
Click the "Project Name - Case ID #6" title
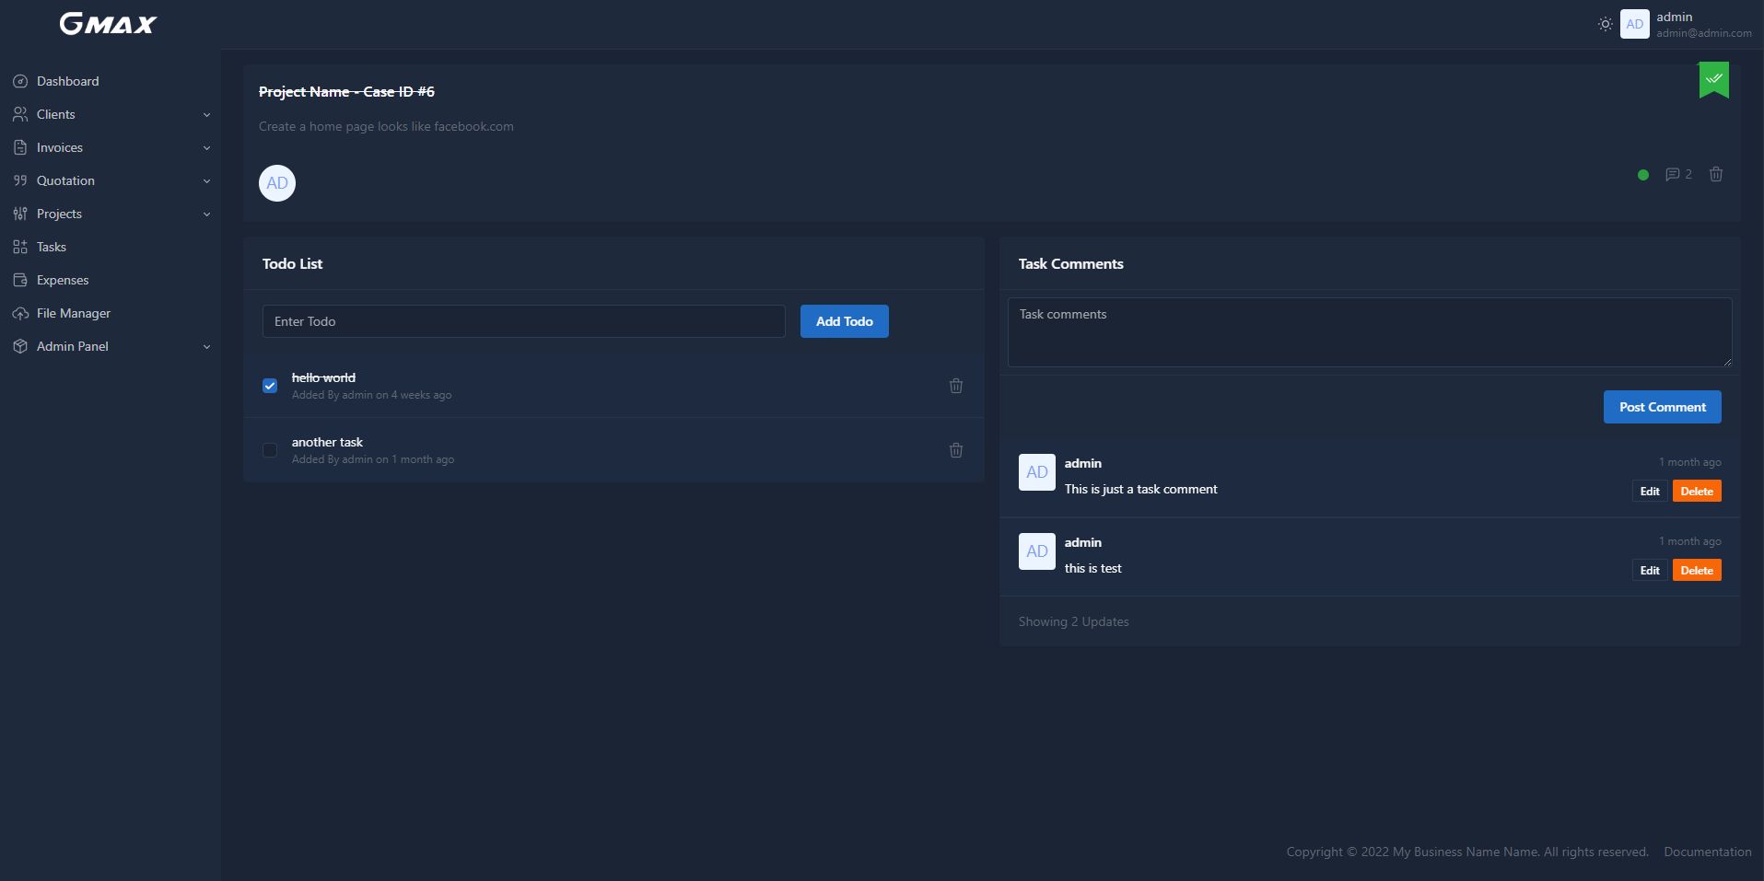(x=346, y=91)
